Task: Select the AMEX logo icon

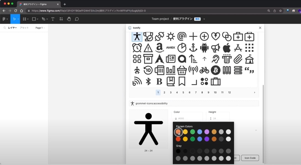Action: [x=170, y=48]
